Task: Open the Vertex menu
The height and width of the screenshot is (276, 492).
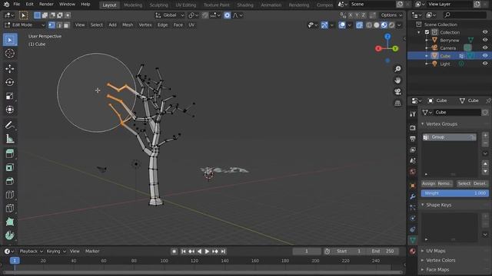Action: pyautogui.click(x=145, y=25)
